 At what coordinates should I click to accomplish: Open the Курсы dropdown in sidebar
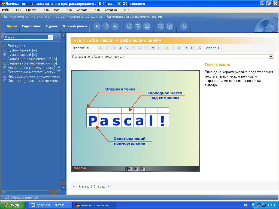click(50, 37)
